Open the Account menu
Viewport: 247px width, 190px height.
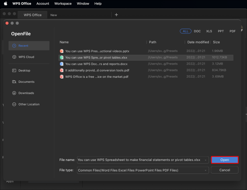click(43, 4)
